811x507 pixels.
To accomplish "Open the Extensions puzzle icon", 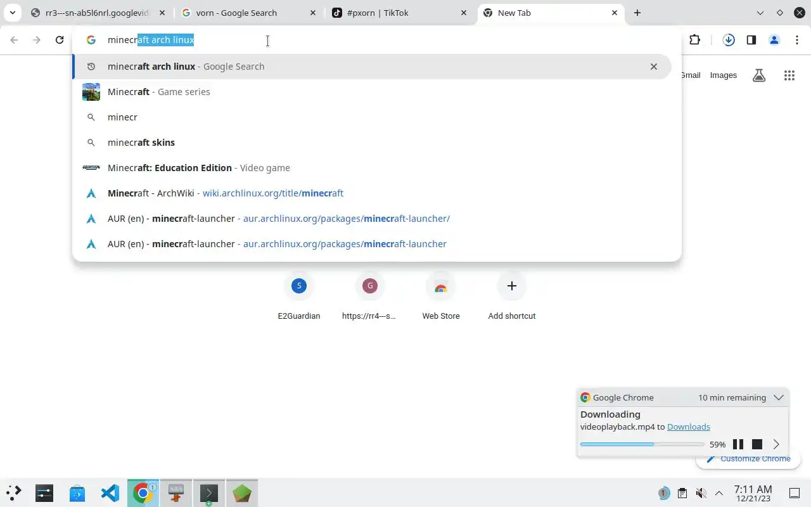I will pos(695,40).
